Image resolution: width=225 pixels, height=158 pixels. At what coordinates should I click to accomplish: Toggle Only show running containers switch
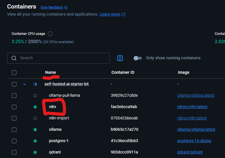[x=138, y=58]
